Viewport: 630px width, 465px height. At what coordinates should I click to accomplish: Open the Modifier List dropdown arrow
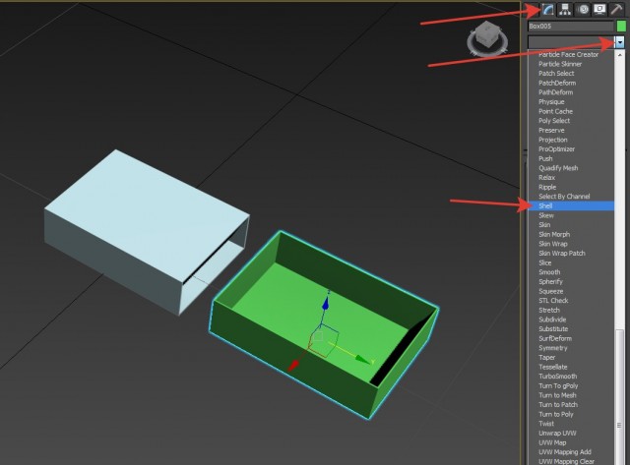click(x=620, y=41)
